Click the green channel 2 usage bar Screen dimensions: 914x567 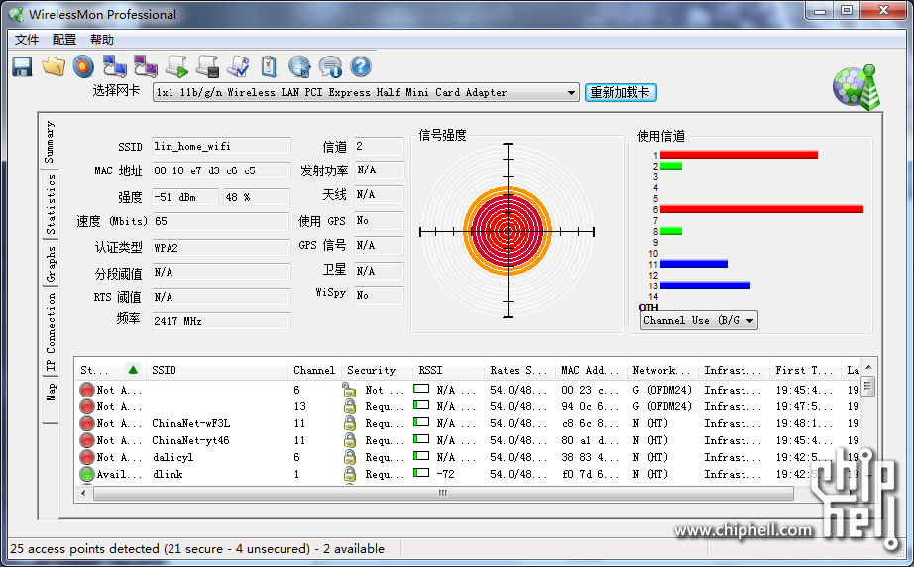671,167
